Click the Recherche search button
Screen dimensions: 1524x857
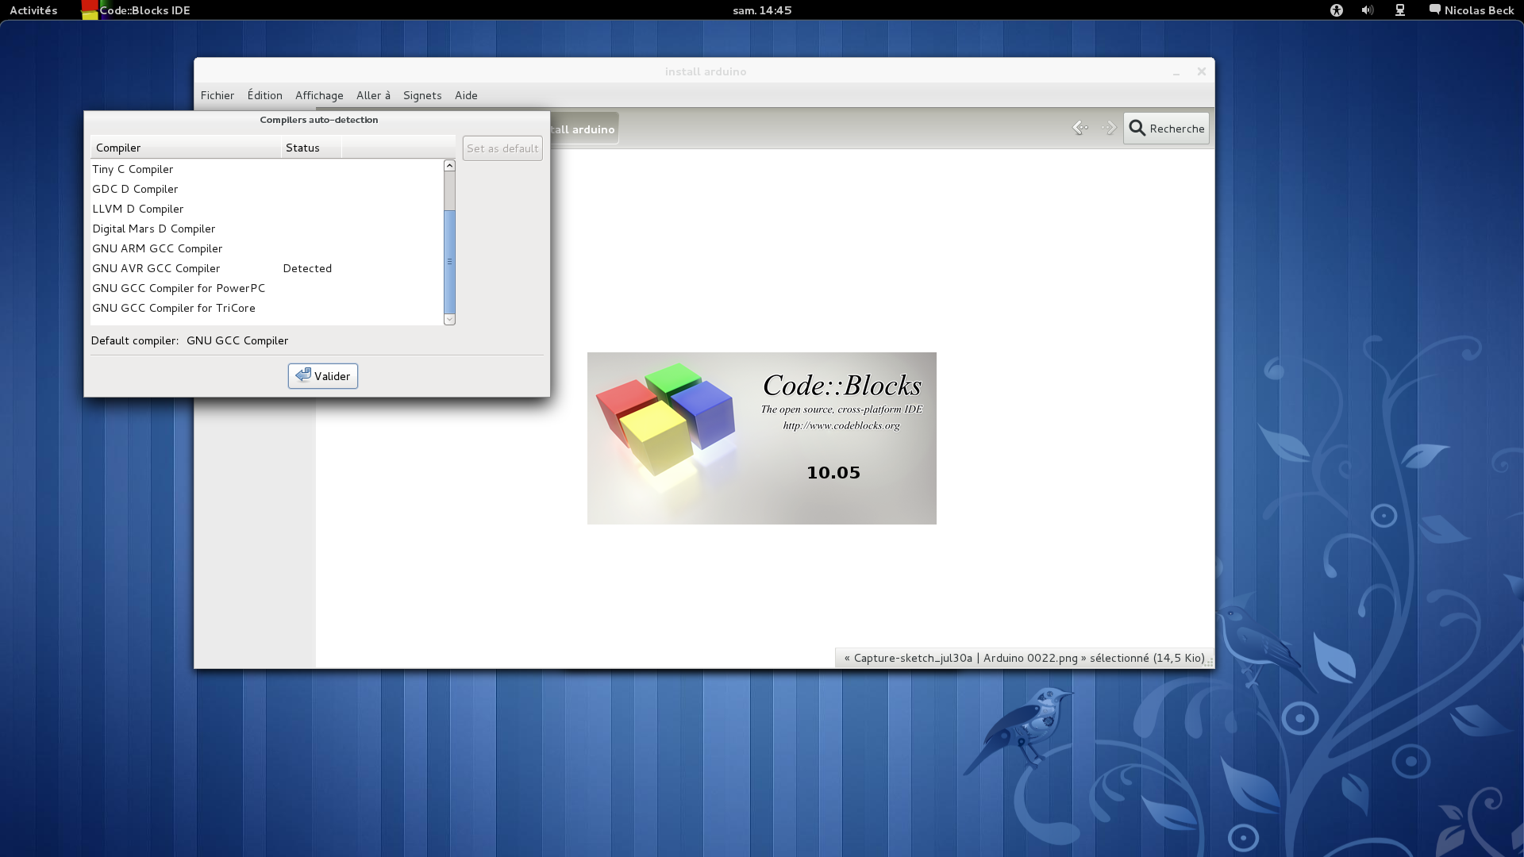point(1166,129)
